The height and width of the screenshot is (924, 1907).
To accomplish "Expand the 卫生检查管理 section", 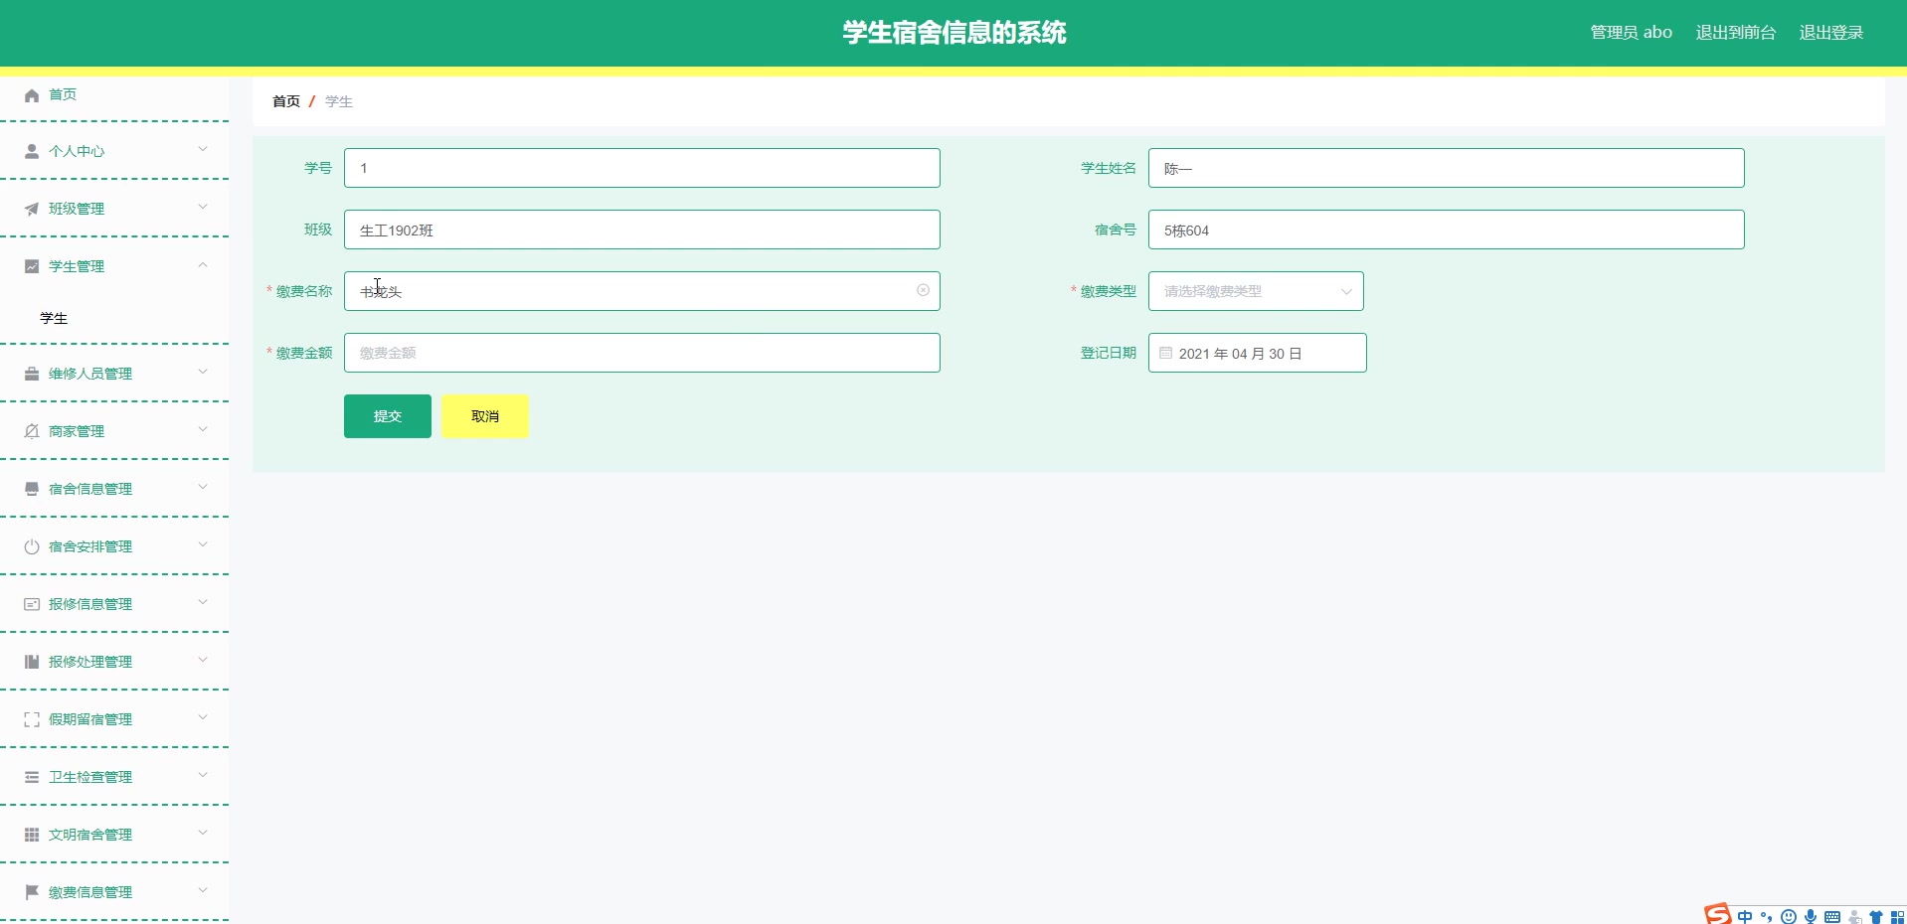I will pos(203,776).
